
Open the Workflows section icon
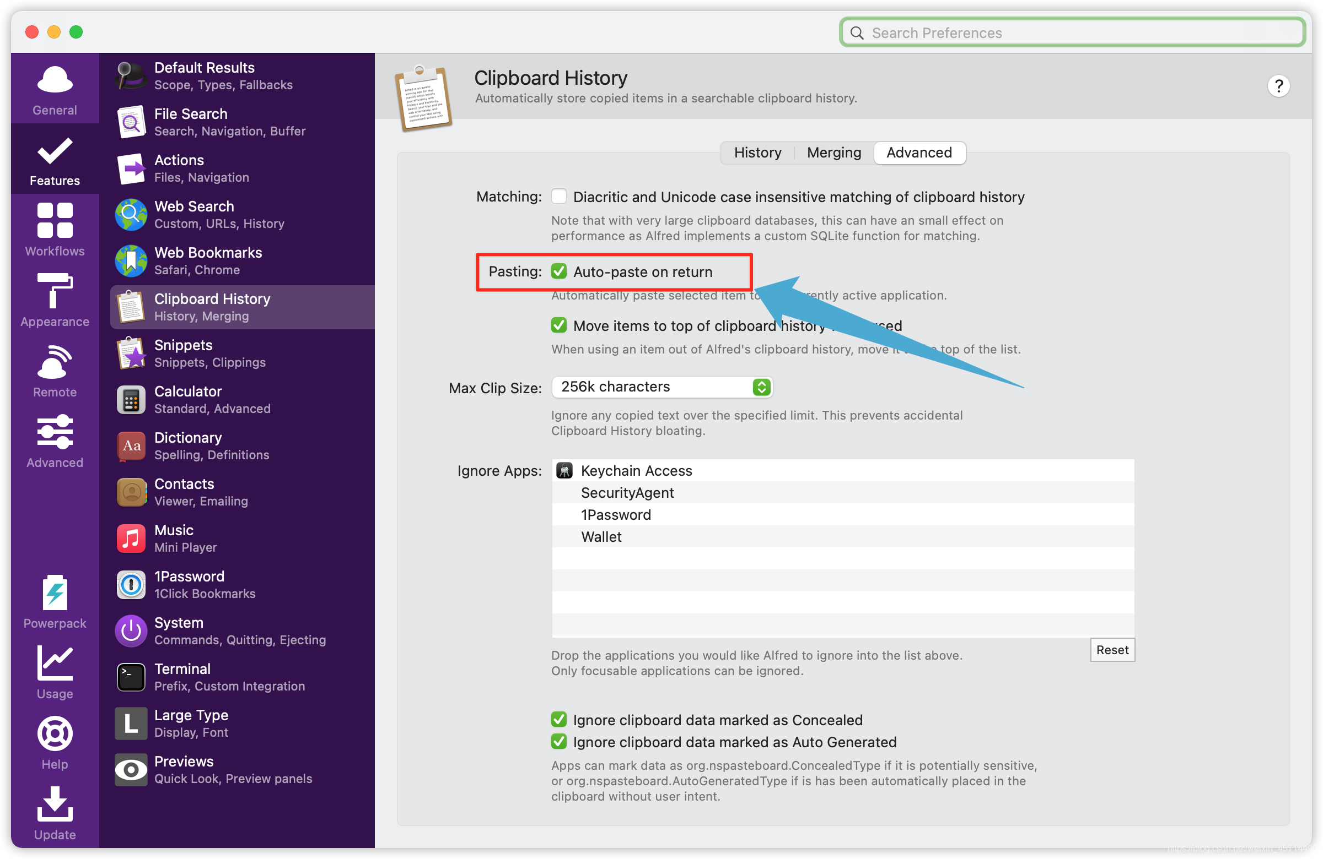[55, 220]
